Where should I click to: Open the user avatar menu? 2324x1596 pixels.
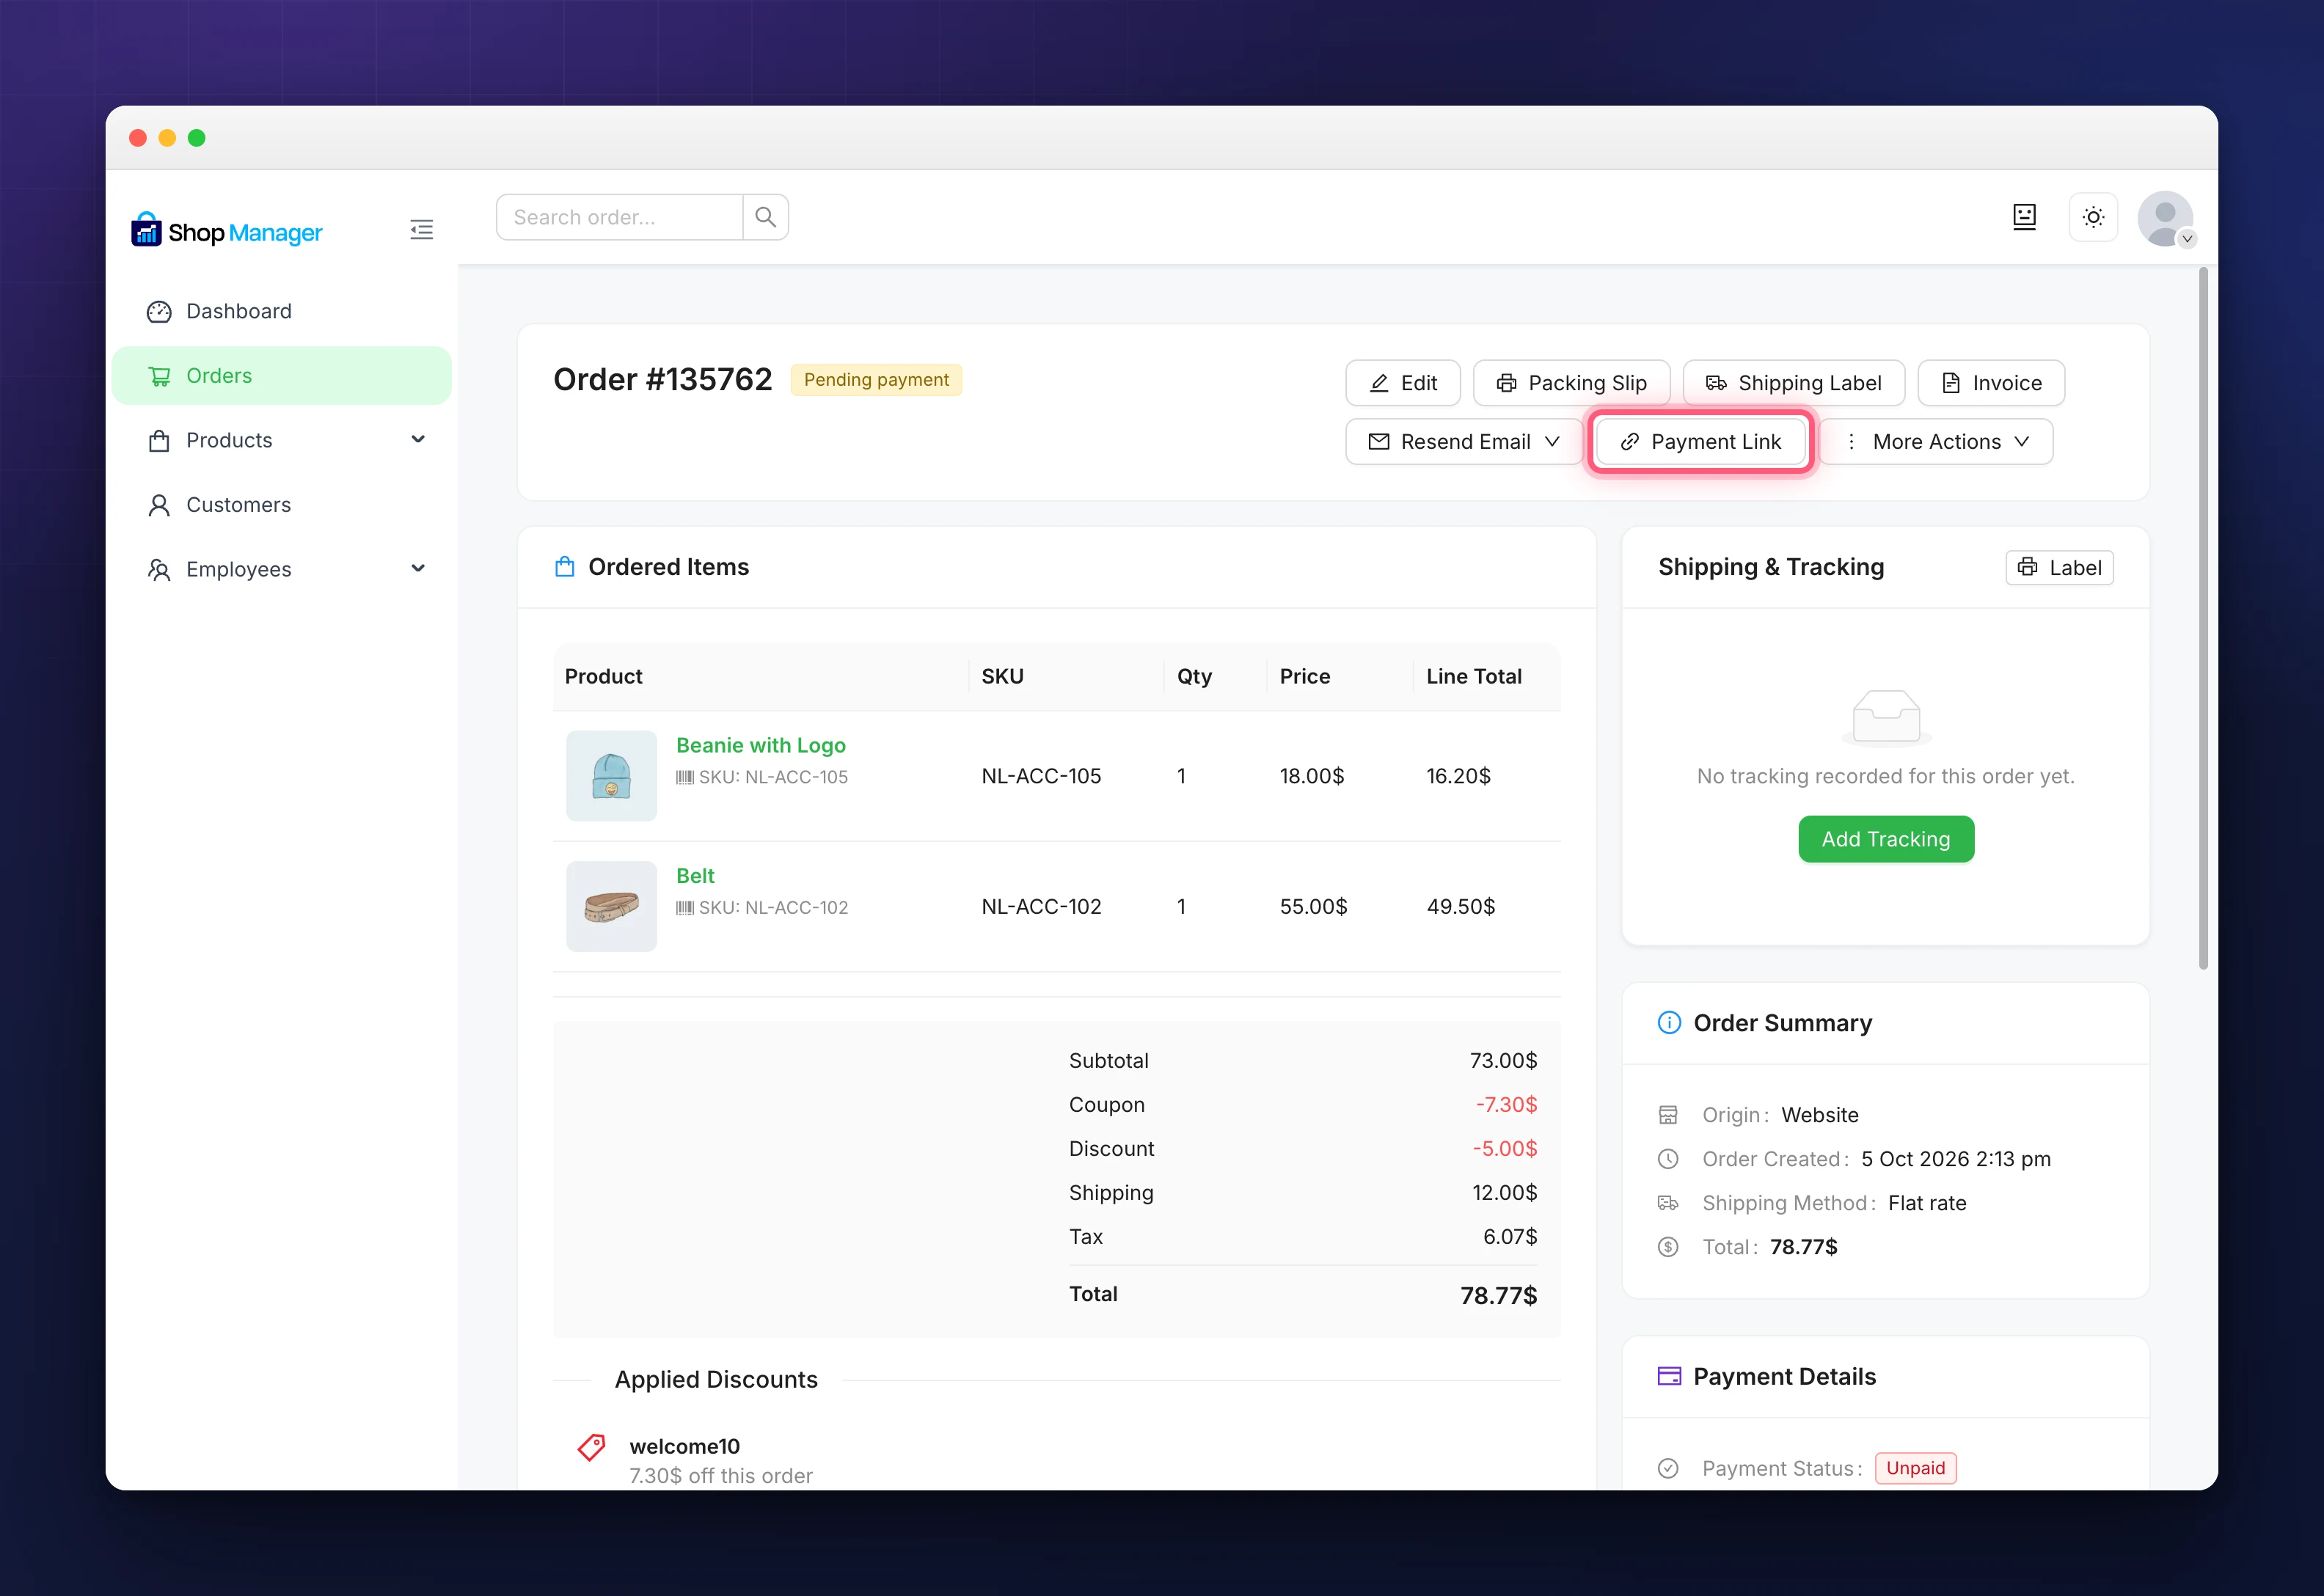point(2165,219)
